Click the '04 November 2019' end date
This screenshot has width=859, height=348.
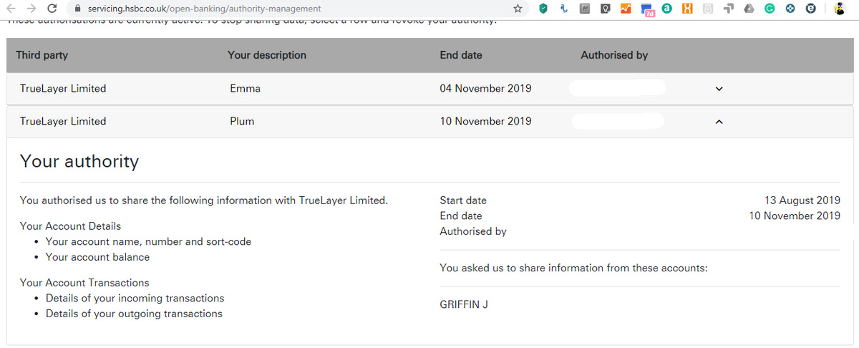pos(485,89)
